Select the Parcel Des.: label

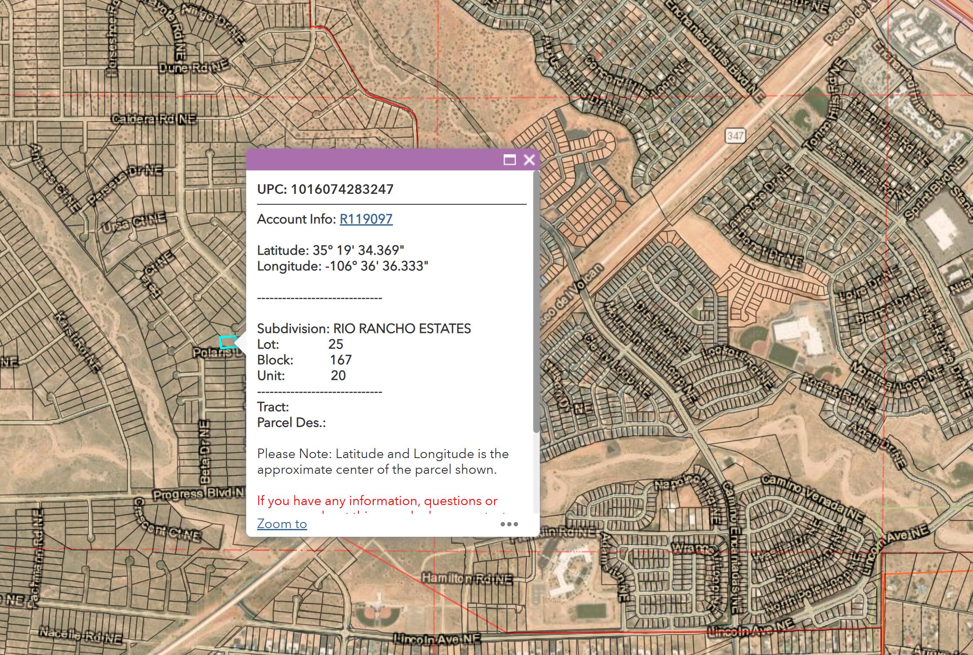[x=291, y=422]
